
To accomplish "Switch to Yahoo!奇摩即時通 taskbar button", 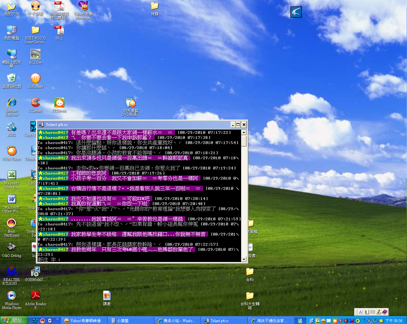I will click(x=84, y=321).
